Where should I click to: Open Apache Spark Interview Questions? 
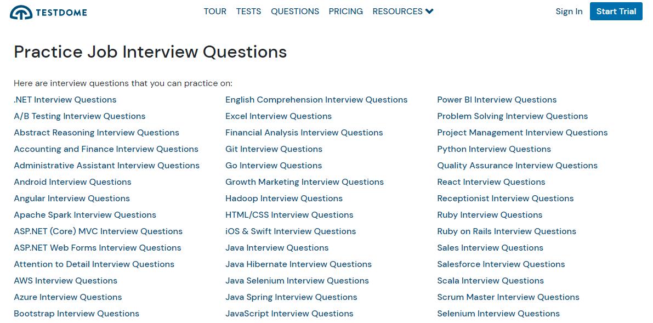pyautogui.click(x=85, y=214)
